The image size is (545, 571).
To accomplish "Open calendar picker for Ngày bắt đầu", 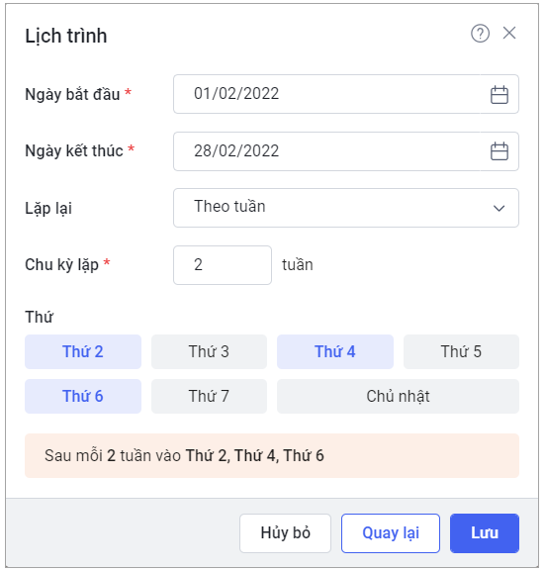I will pyautogui.click(x=500, y=95).
